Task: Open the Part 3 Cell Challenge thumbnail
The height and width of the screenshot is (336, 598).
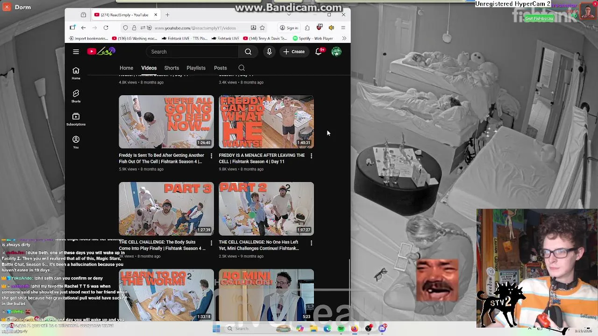Action: coord(166,209)
